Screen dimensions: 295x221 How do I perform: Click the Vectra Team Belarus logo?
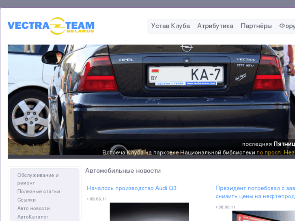click(51, 26)
